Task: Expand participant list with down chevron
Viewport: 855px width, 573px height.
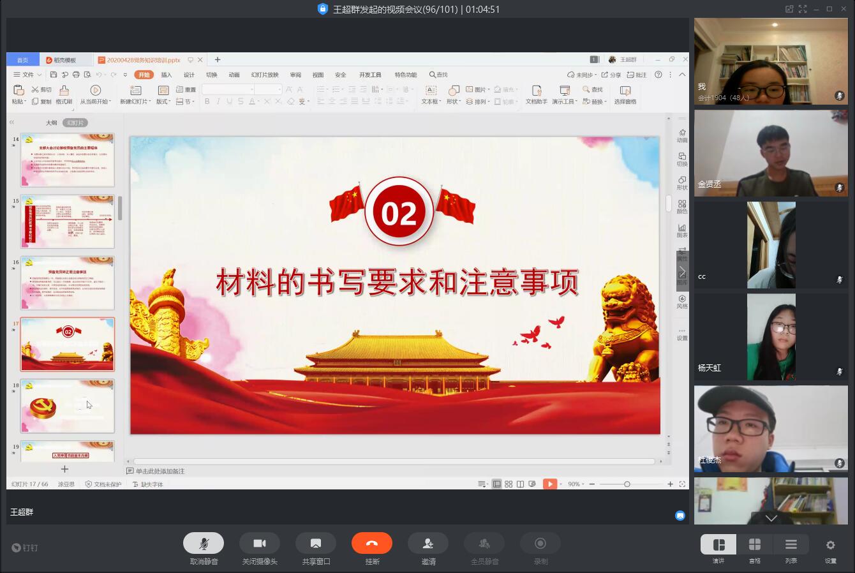Action: (771, 518)
